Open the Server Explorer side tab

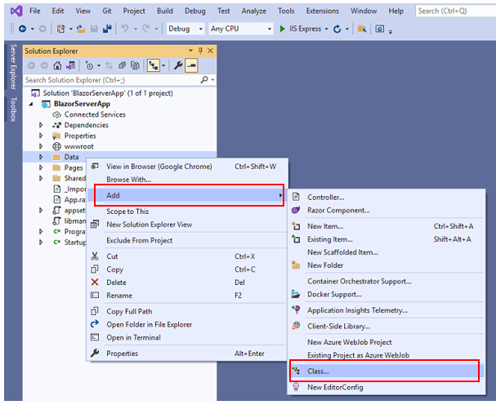13,67
